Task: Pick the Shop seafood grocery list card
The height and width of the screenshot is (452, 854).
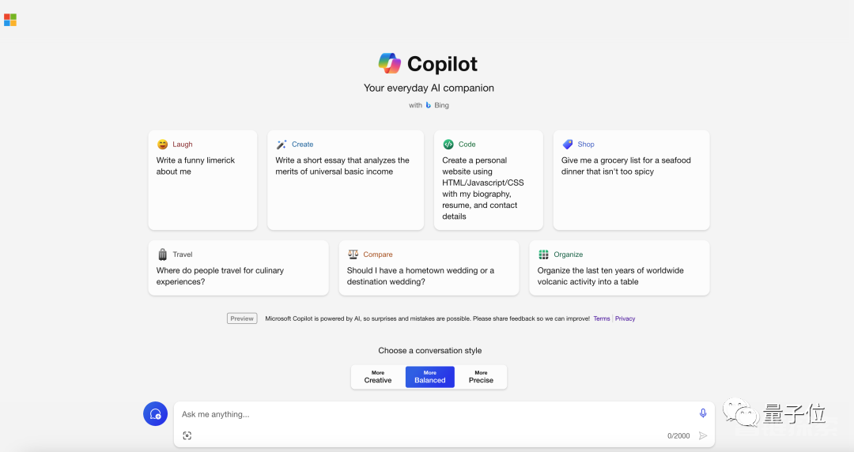Action: (x=631, y=179)
